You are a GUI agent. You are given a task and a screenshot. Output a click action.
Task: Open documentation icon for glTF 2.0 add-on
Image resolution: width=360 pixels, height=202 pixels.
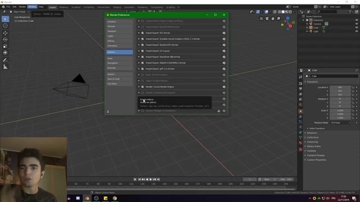224,69
